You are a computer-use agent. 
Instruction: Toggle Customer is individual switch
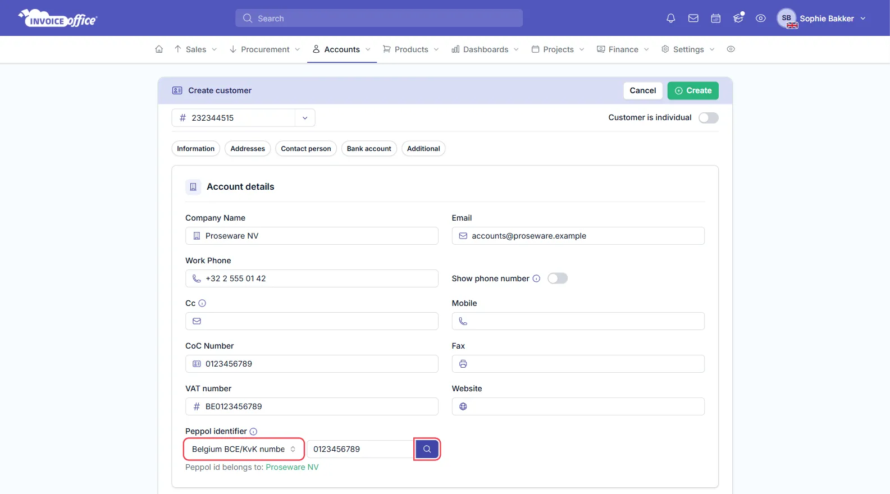point(709,118)
